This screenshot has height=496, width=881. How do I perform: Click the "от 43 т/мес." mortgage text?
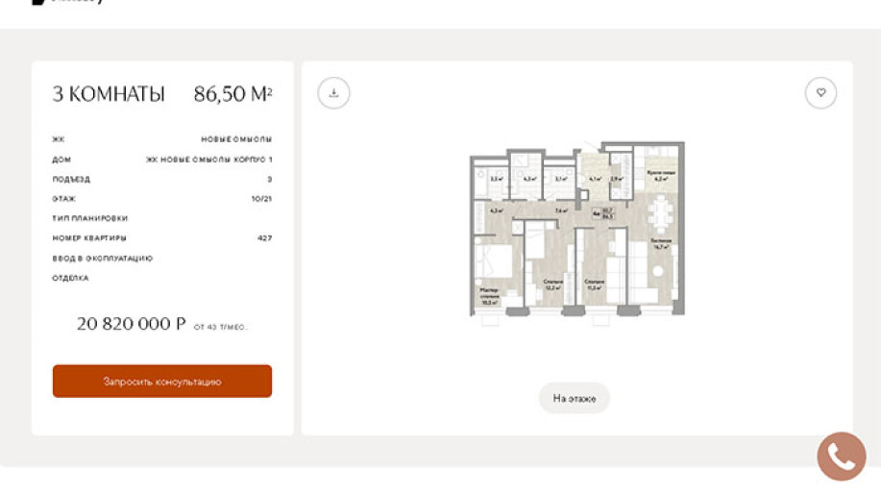(x=220, y=328)
